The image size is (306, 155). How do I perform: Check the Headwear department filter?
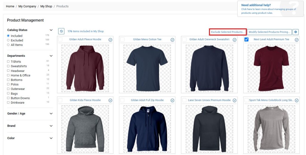pyautogui.click(x=8, y=70)
